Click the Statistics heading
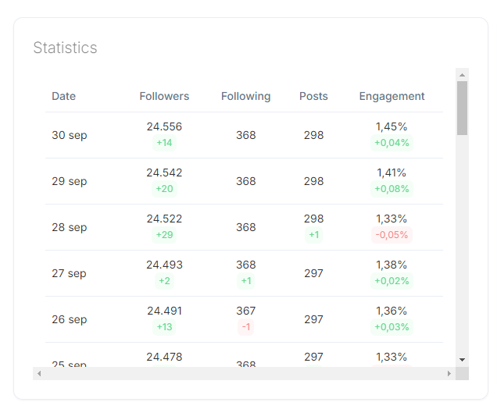This screenshot has width=497, height=420. [66, 48]
